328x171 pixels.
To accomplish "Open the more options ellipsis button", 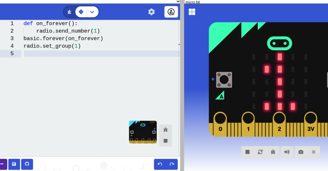I will 3,164.
